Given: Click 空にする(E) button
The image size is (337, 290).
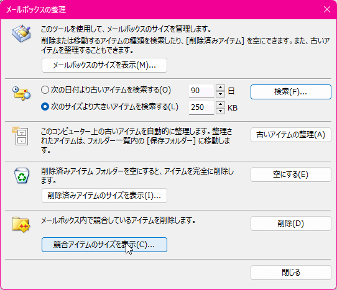Looking at the screenshot, I should [x=291, y=174].
